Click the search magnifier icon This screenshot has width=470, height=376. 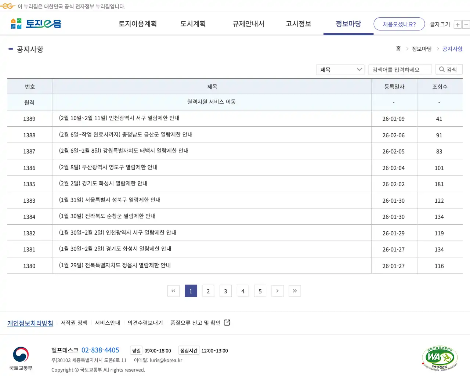tap(441, 69)
